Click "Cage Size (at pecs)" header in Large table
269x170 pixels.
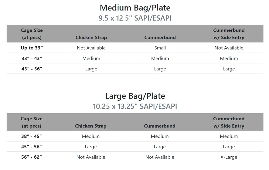coord(32,122)
